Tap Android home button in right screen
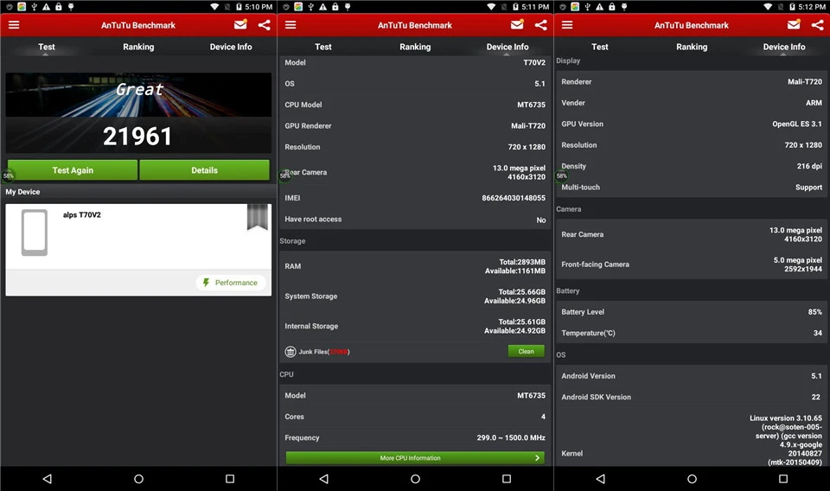Screen dimensions: 830x491 [692, 479]
